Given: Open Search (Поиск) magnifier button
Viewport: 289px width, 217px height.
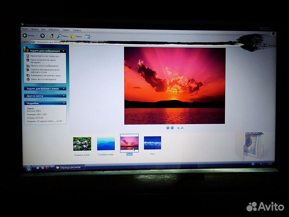Looking at the screenshot, I should pyautogui.click(x=62, y=36).
